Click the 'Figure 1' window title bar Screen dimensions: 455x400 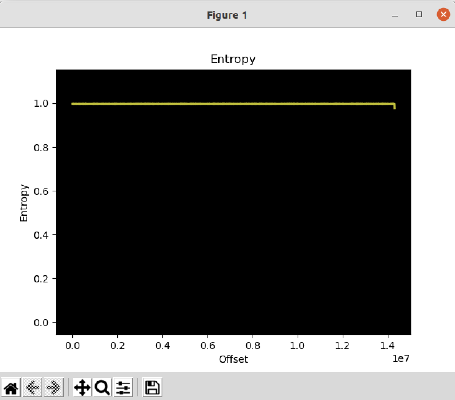(x=227, y=15)
